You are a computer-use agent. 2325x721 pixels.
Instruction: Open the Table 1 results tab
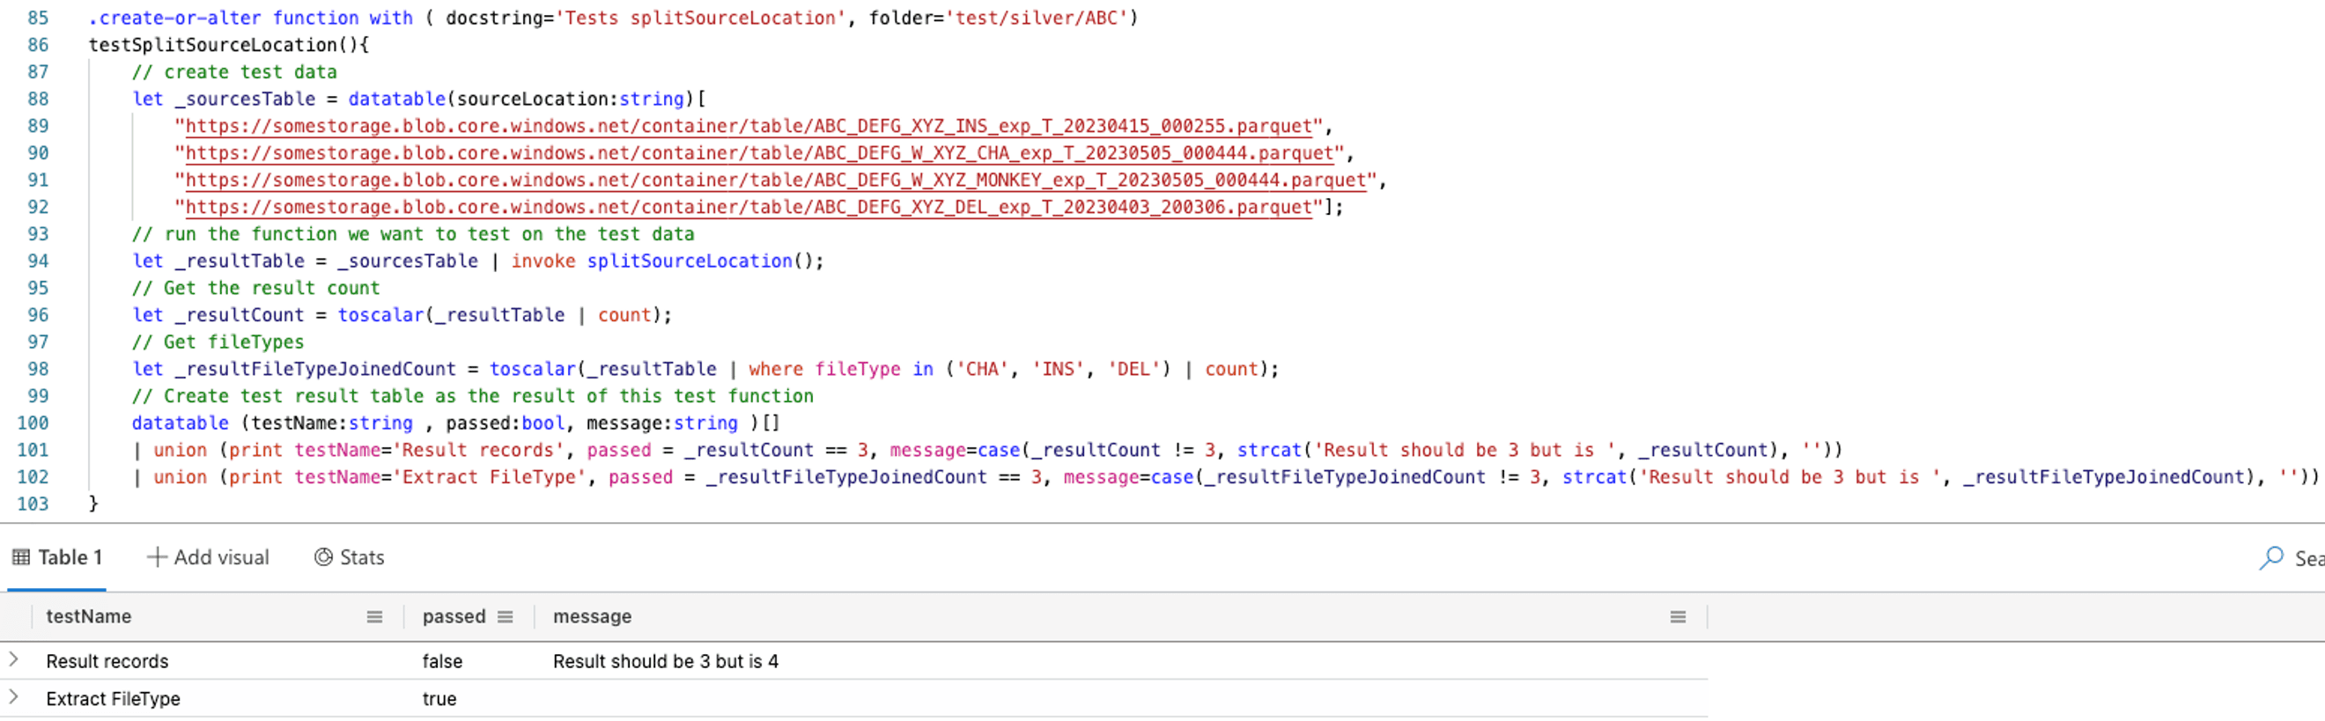point(57,557)
